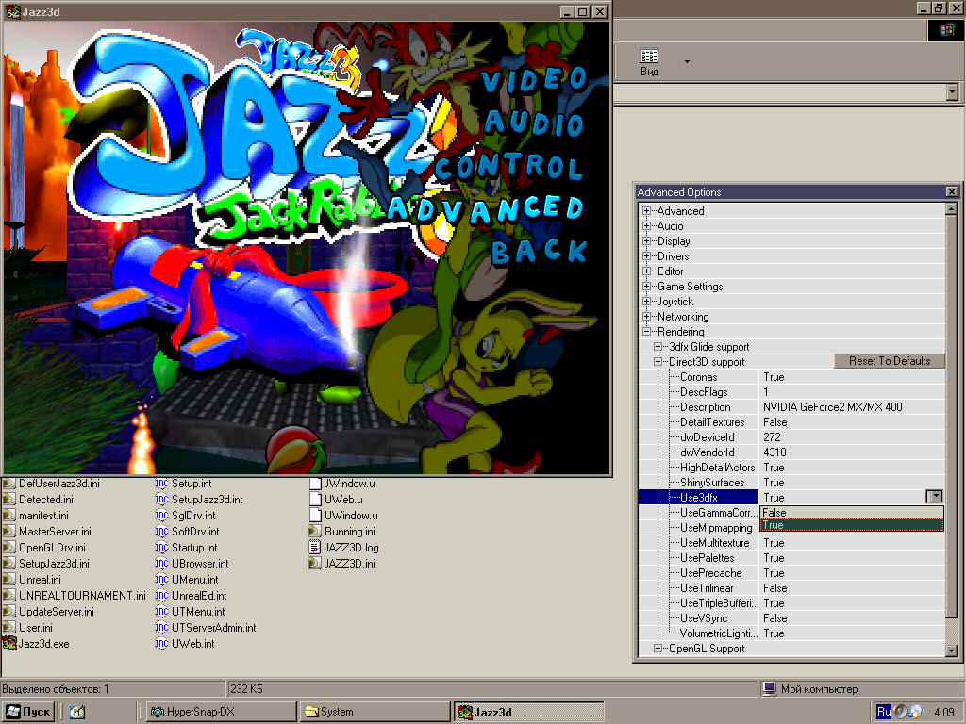Open the AUDIO menu in Jazz3d
The height and width of the screenshot is (724, 966).
tap(534, 123)
